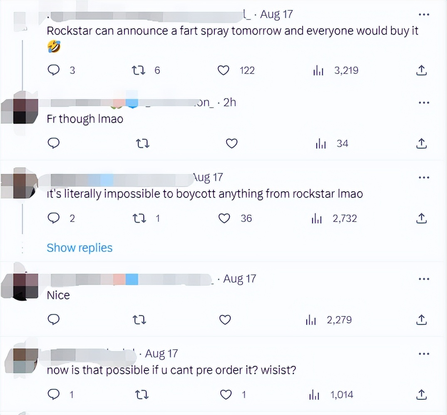
Task: Share the "pre order it" tweet
Action: point(421,395)
